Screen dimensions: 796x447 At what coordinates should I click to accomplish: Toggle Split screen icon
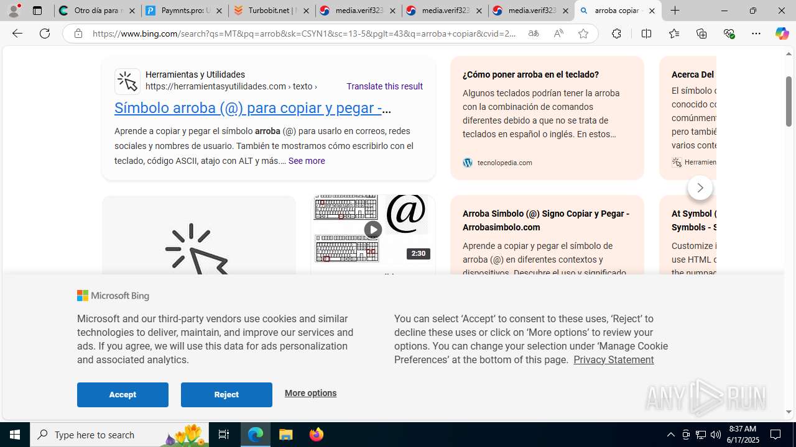click(646, 34)
